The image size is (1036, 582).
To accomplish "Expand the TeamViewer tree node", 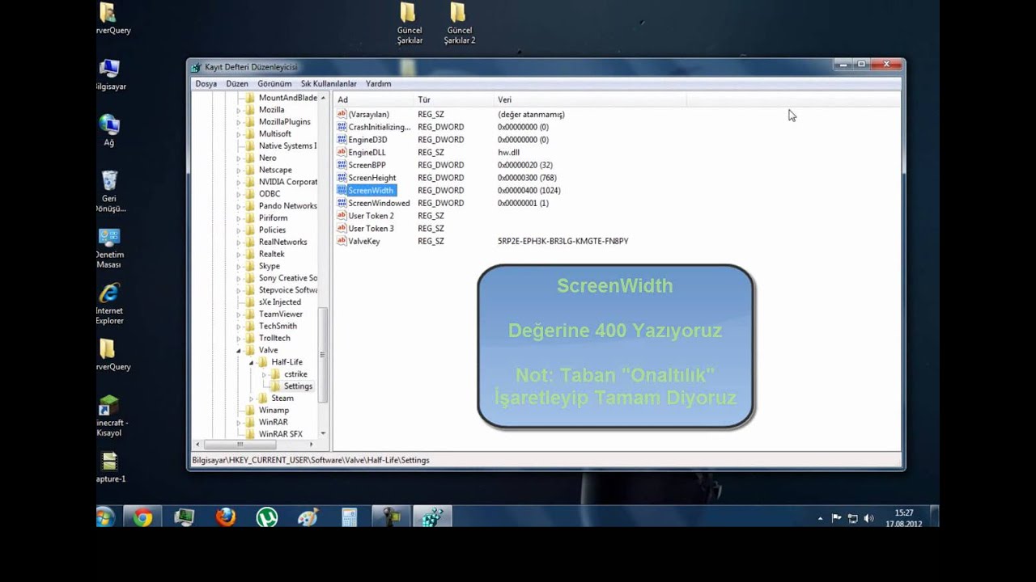I will coord(239,314).
